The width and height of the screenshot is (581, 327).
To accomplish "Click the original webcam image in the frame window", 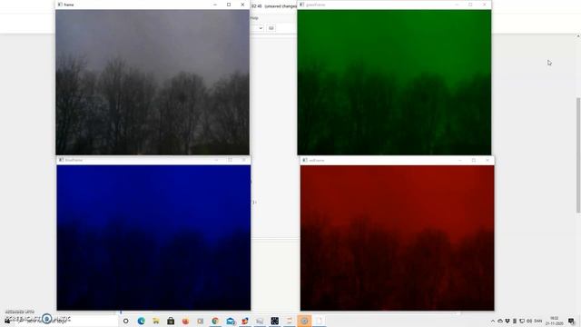I will (153, 82).
